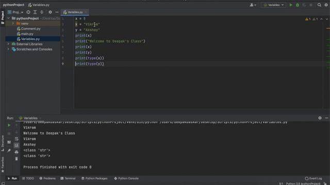The width and height of the screenshot is (330, 185).
Task: Expand all in Project tree
Action: click(35, 12)
